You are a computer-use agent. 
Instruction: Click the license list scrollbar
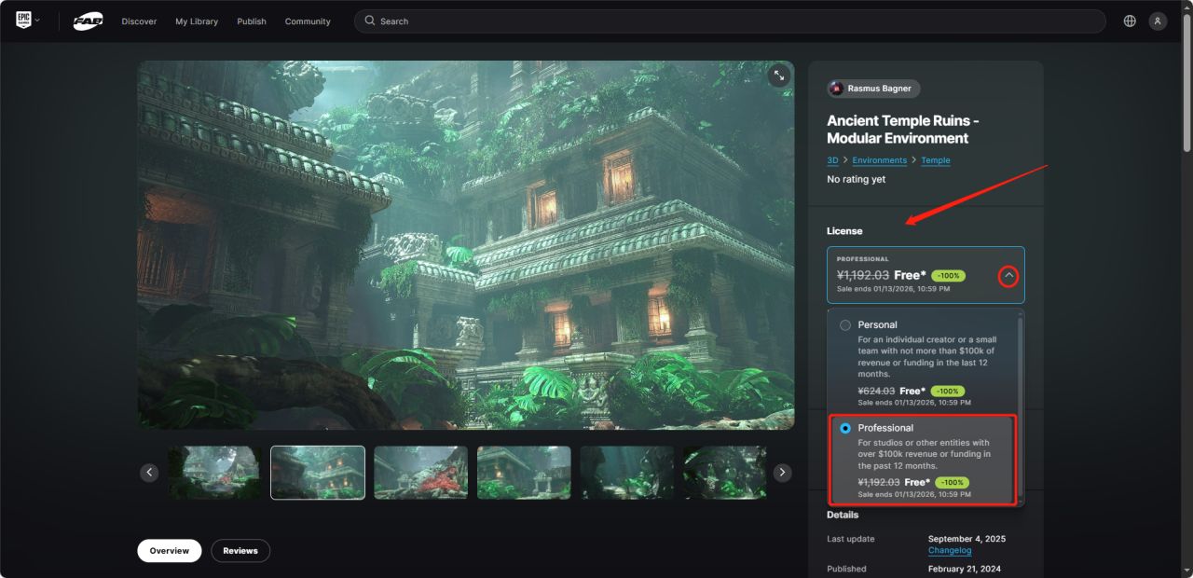[1021, 407]
